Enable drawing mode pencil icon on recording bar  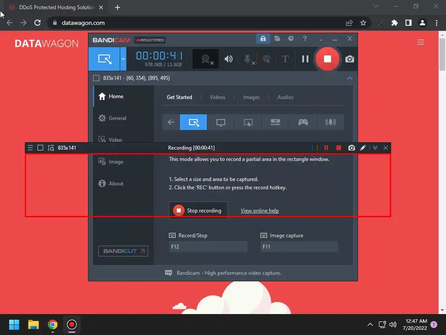tap(363, 147)
